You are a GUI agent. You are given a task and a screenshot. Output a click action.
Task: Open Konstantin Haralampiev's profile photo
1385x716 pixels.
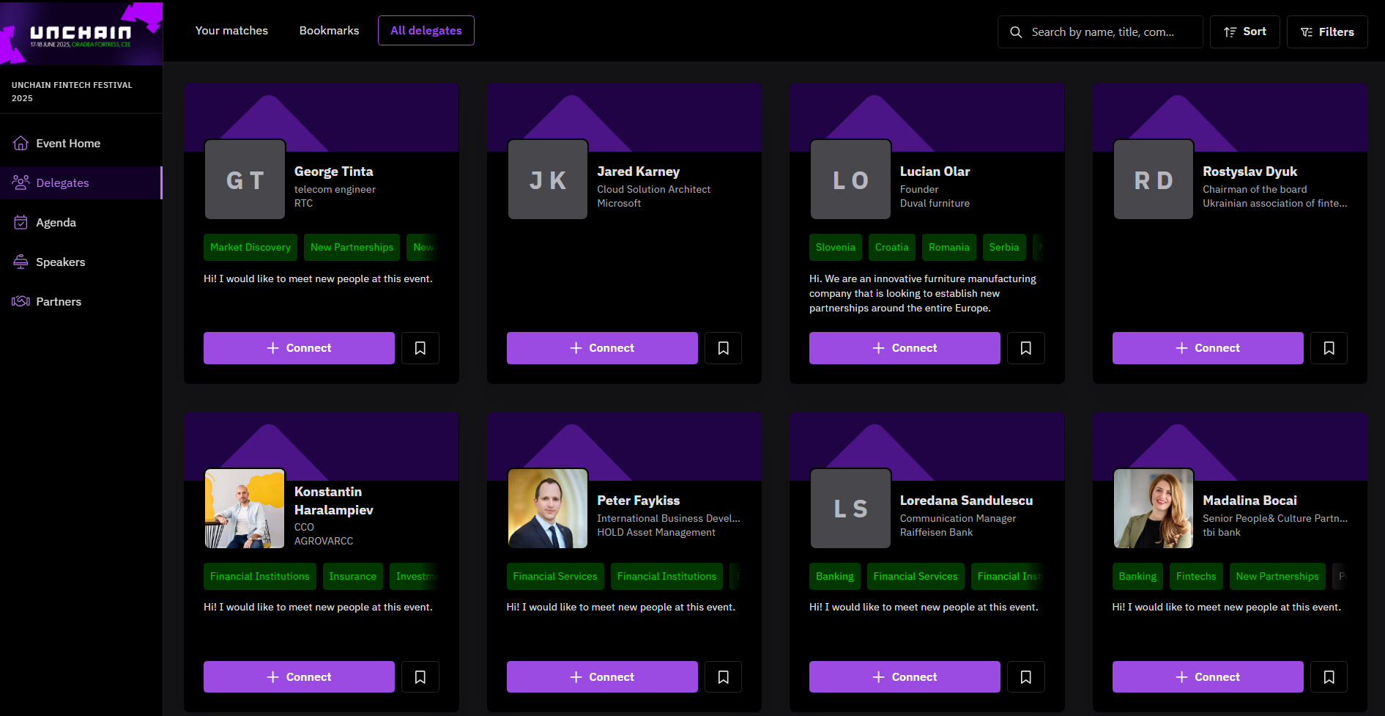click(245, 509)
